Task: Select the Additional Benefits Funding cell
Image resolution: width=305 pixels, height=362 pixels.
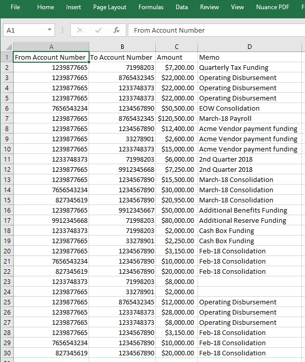Action: (x=249, y=211)
